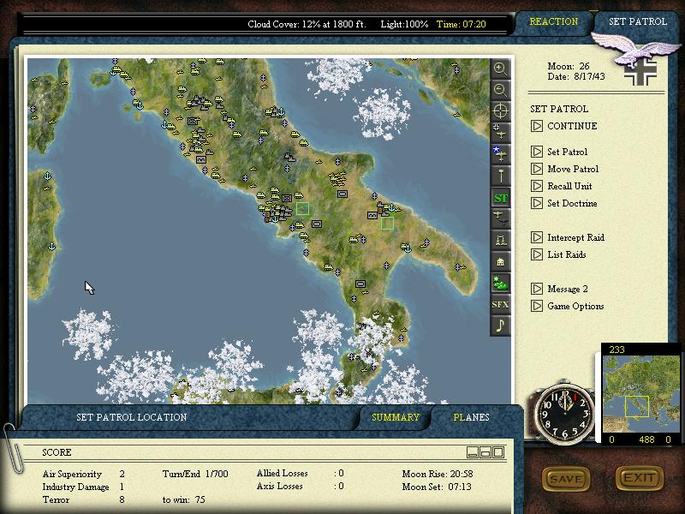Viewport: 685px width, 514px height.
Task: Click the Axis Losses value
Action: pos(339,486)
